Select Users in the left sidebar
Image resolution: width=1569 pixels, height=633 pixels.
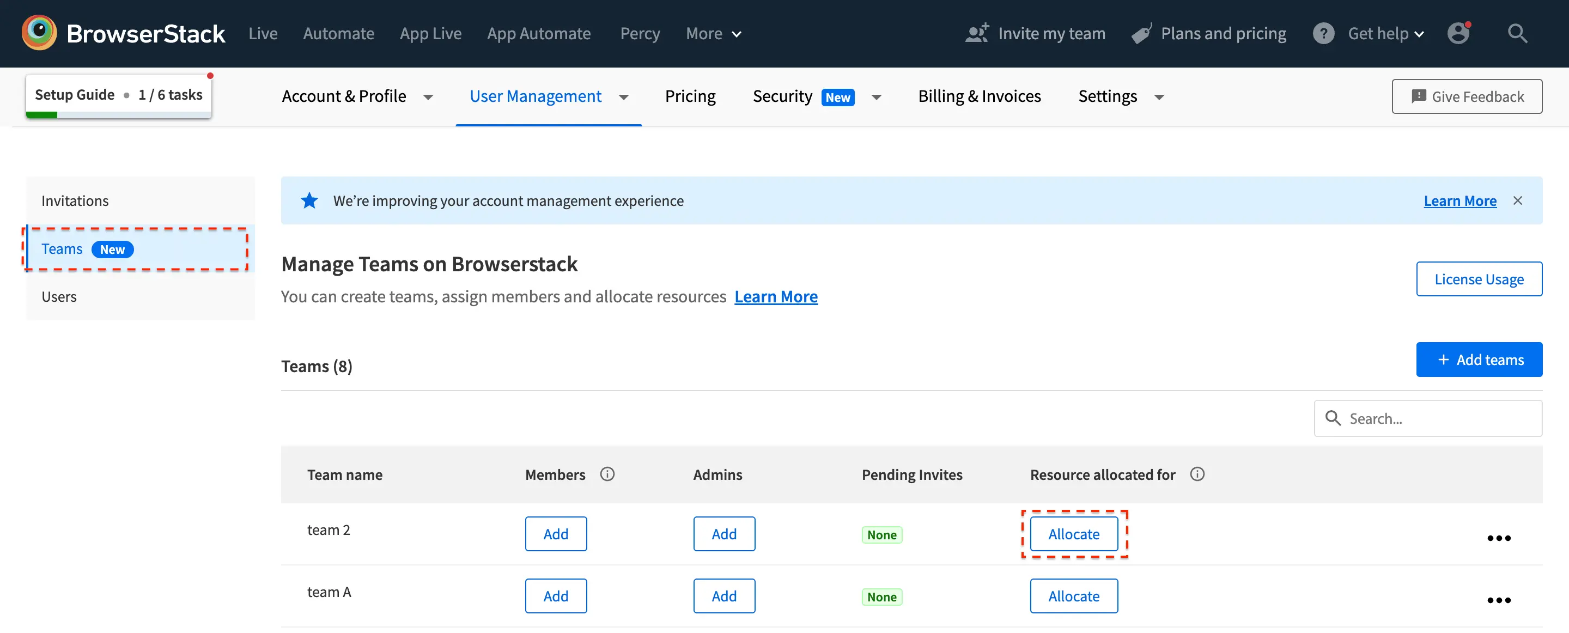59,297
